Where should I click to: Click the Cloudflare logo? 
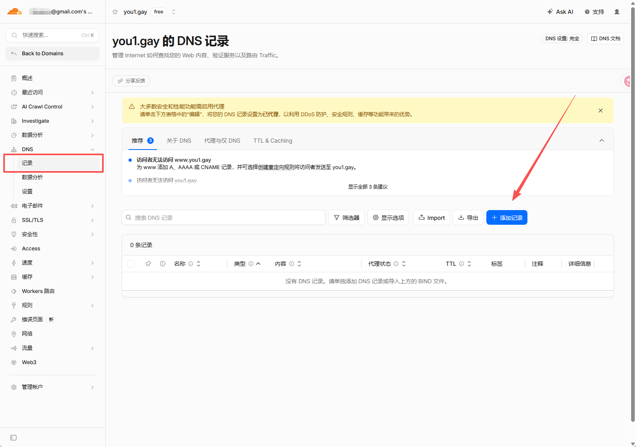click(15, 11)
